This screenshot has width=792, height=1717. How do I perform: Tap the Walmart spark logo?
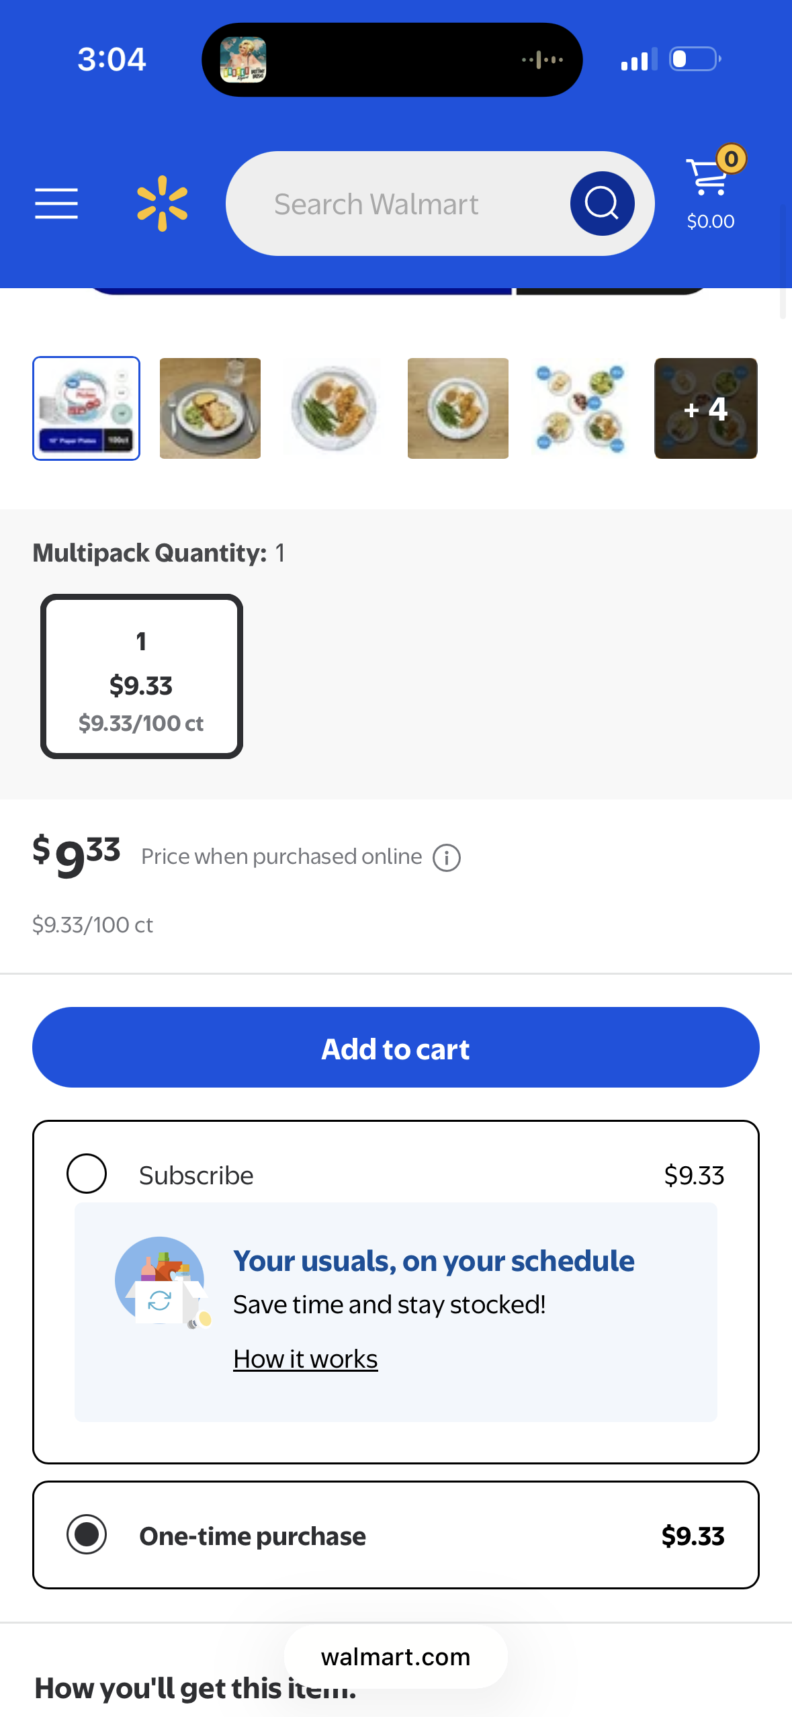tap(162, 204)
